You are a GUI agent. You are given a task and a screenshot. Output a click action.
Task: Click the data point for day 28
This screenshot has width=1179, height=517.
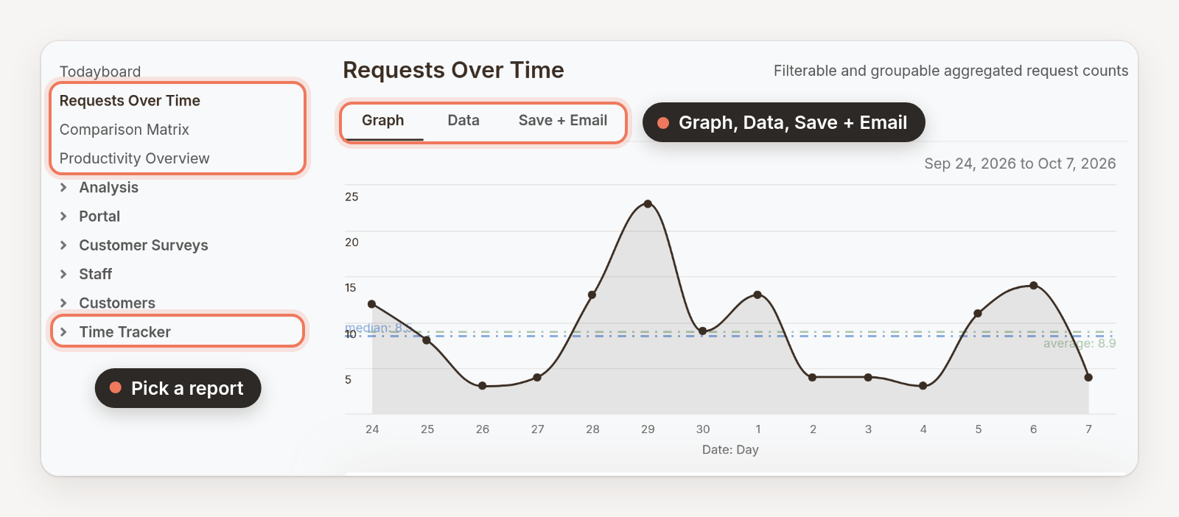[x=592, y=295]
